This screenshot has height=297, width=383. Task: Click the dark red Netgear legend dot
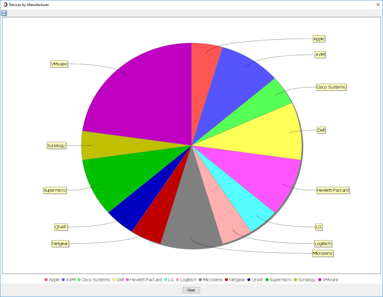click(x=227, y=280)
